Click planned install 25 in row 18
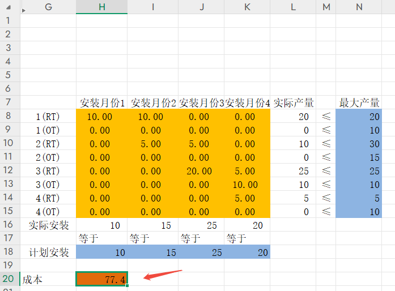The width and height of the screenshot is (395, 291). (201, 252)
